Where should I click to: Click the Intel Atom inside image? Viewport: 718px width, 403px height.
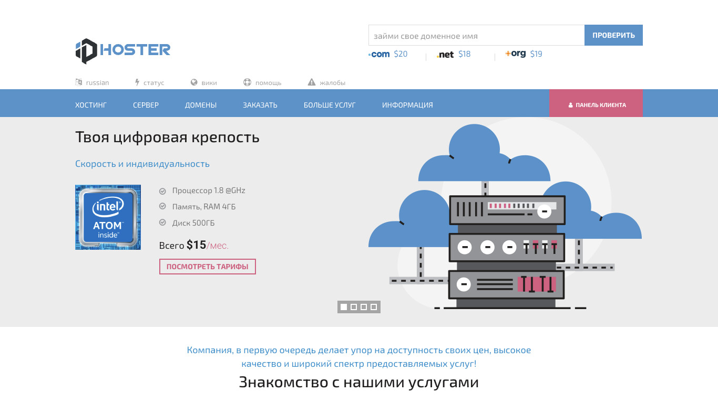coord(108,217)
